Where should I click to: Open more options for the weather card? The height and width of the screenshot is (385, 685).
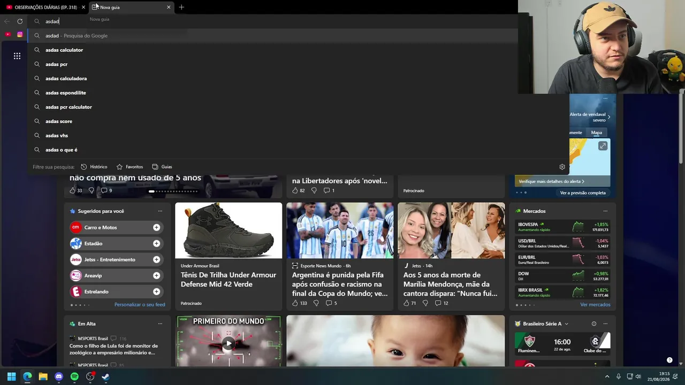[605, 98]
